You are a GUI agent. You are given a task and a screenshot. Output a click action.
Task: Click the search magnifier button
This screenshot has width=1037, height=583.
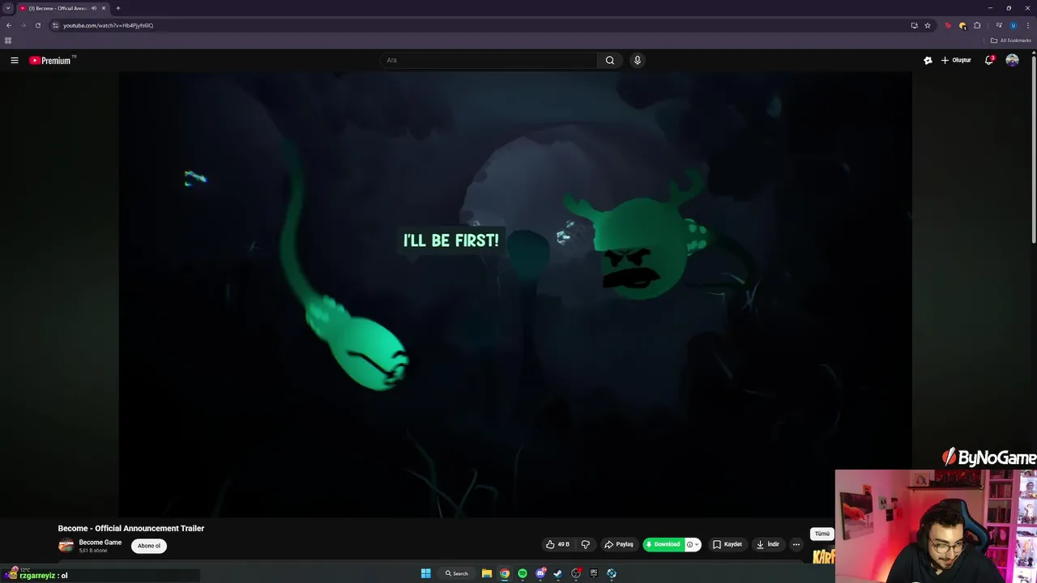click(610, 60)
